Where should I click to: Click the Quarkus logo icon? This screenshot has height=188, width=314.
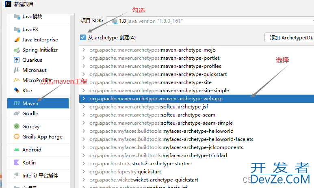click(17, 60)
